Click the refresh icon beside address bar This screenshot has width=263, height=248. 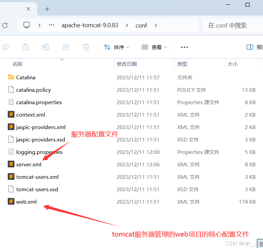5,25
